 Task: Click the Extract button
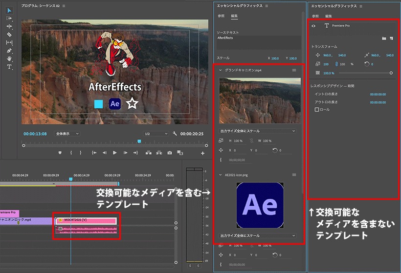tap(159, 153)
